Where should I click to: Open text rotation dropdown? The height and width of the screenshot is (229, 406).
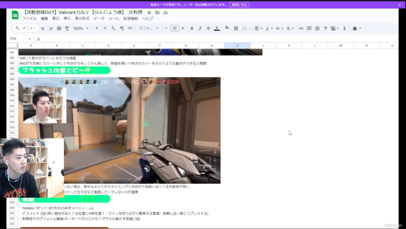coord(290,28)
